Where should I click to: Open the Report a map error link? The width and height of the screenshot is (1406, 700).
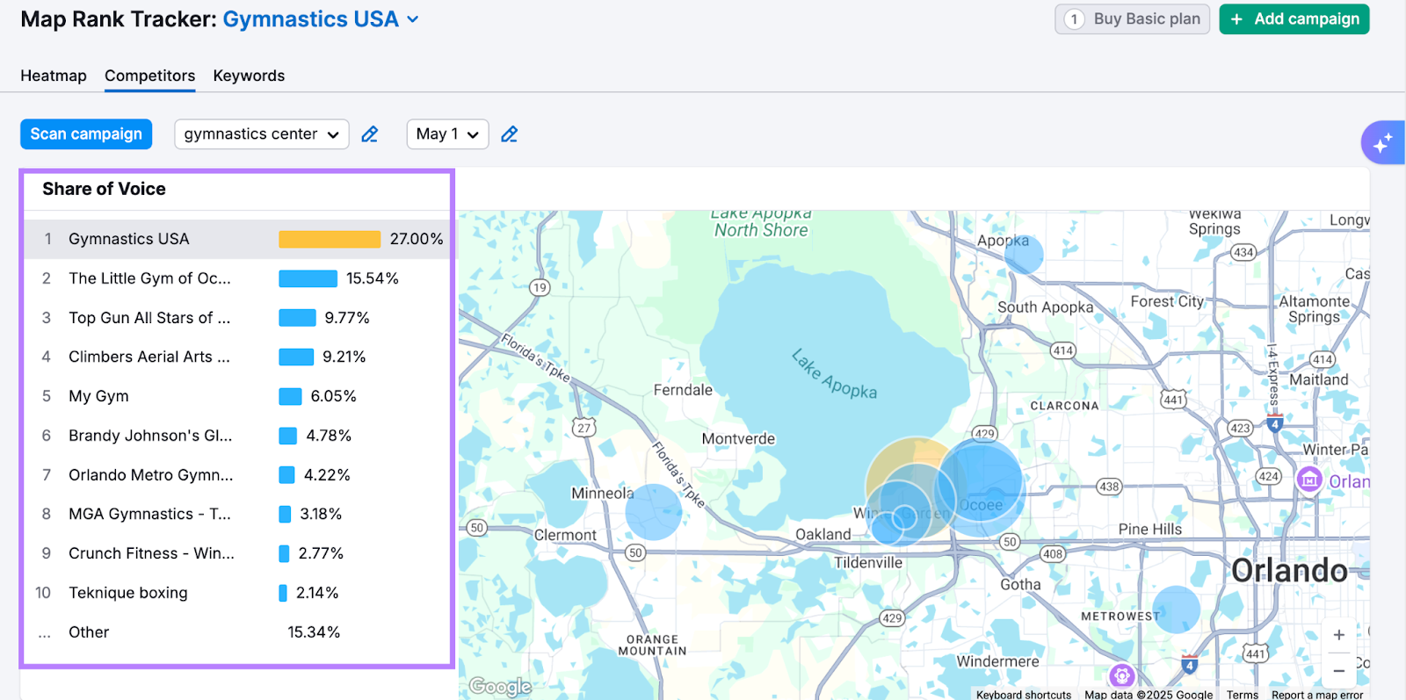[1316, 695]
